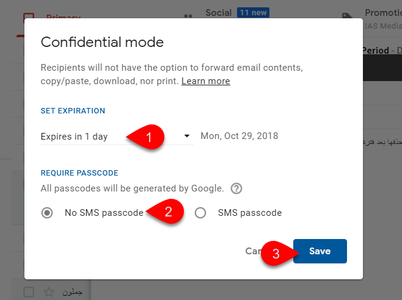Switch to the Promotions tab
402x300 pixels.
[x=383, y=13]
